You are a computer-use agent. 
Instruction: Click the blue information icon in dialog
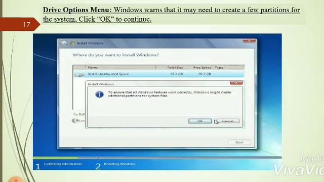(x=99, y=95)
